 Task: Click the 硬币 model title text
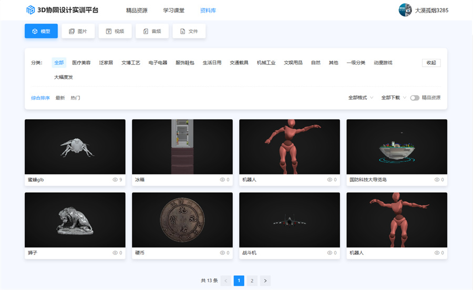[140, 253]
